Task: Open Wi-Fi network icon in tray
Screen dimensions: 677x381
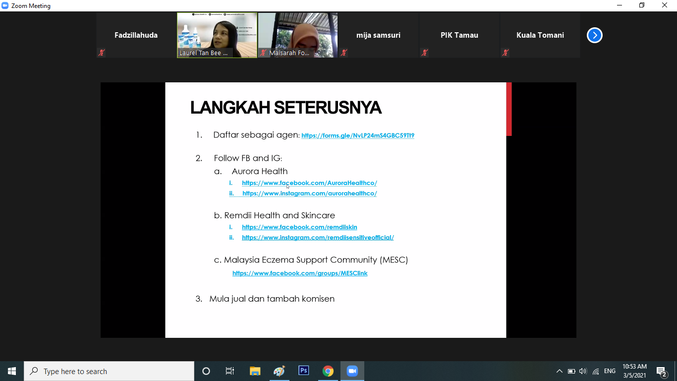Action: [x=596, y=371]
